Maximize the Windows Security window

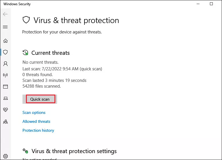coord(211,4)
